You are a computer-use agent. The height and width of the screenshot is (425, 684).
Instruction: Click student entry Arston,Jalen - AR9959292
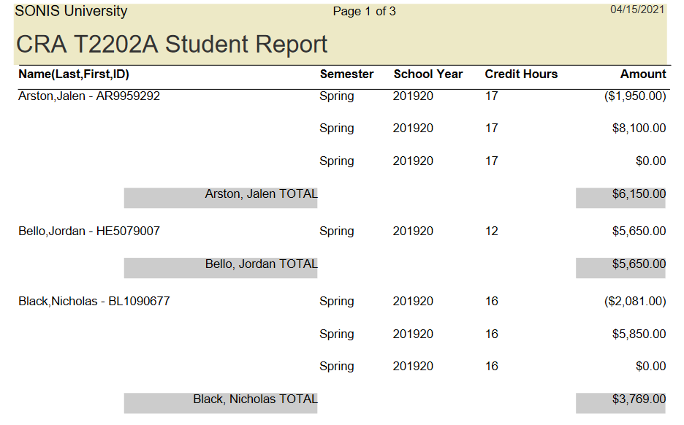point(89,96)
